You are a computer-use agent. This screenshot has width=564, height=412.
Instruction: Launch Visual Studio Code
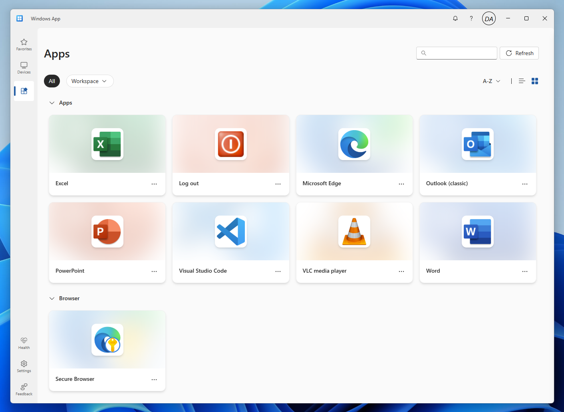point(230,232)
